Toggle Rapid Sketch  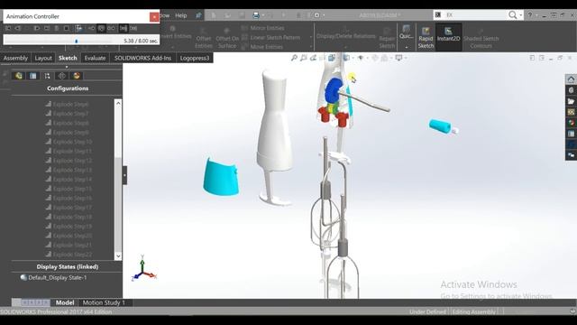coord(426,38)
